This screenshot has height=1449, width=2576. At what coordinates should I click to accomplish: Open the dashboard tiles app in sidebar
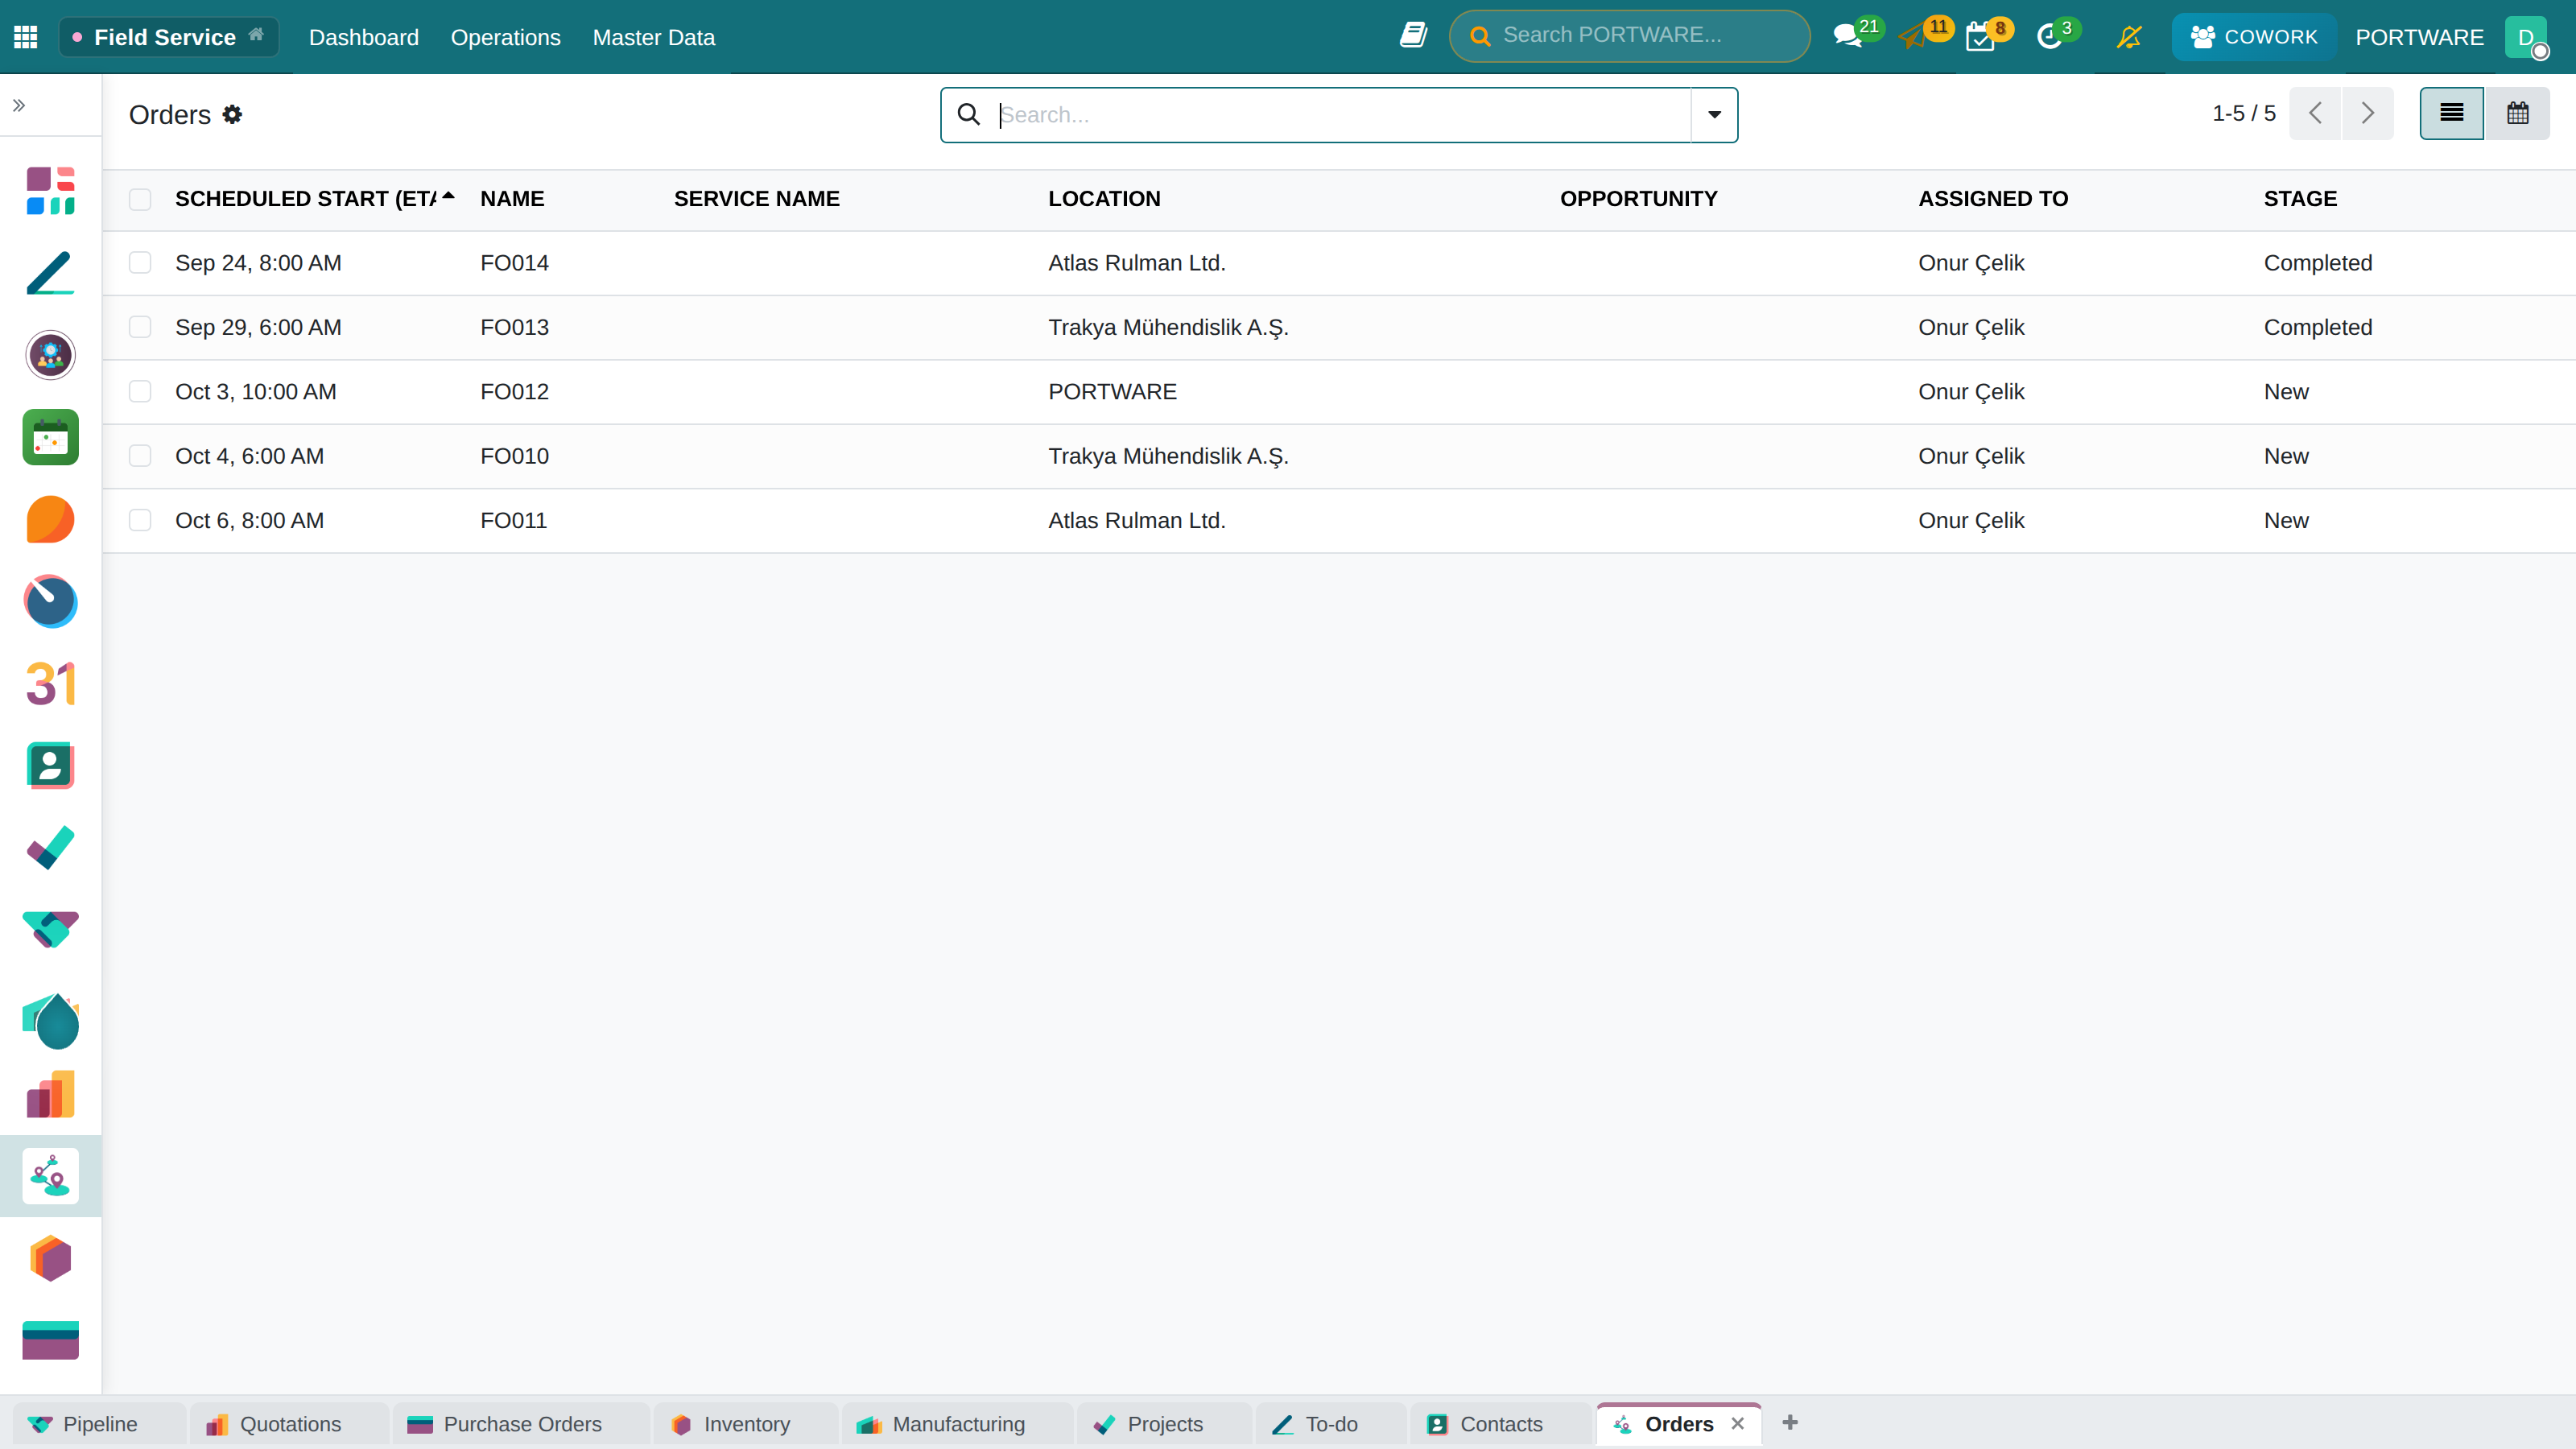50,191
